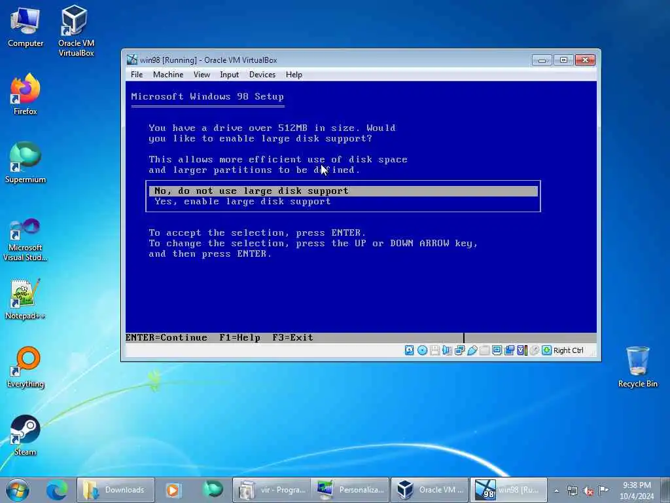Viewport: 670px width, 503px height.
Task: Select the Computer desktop icon
Action: pyautogui.click(x=26, y=27)
